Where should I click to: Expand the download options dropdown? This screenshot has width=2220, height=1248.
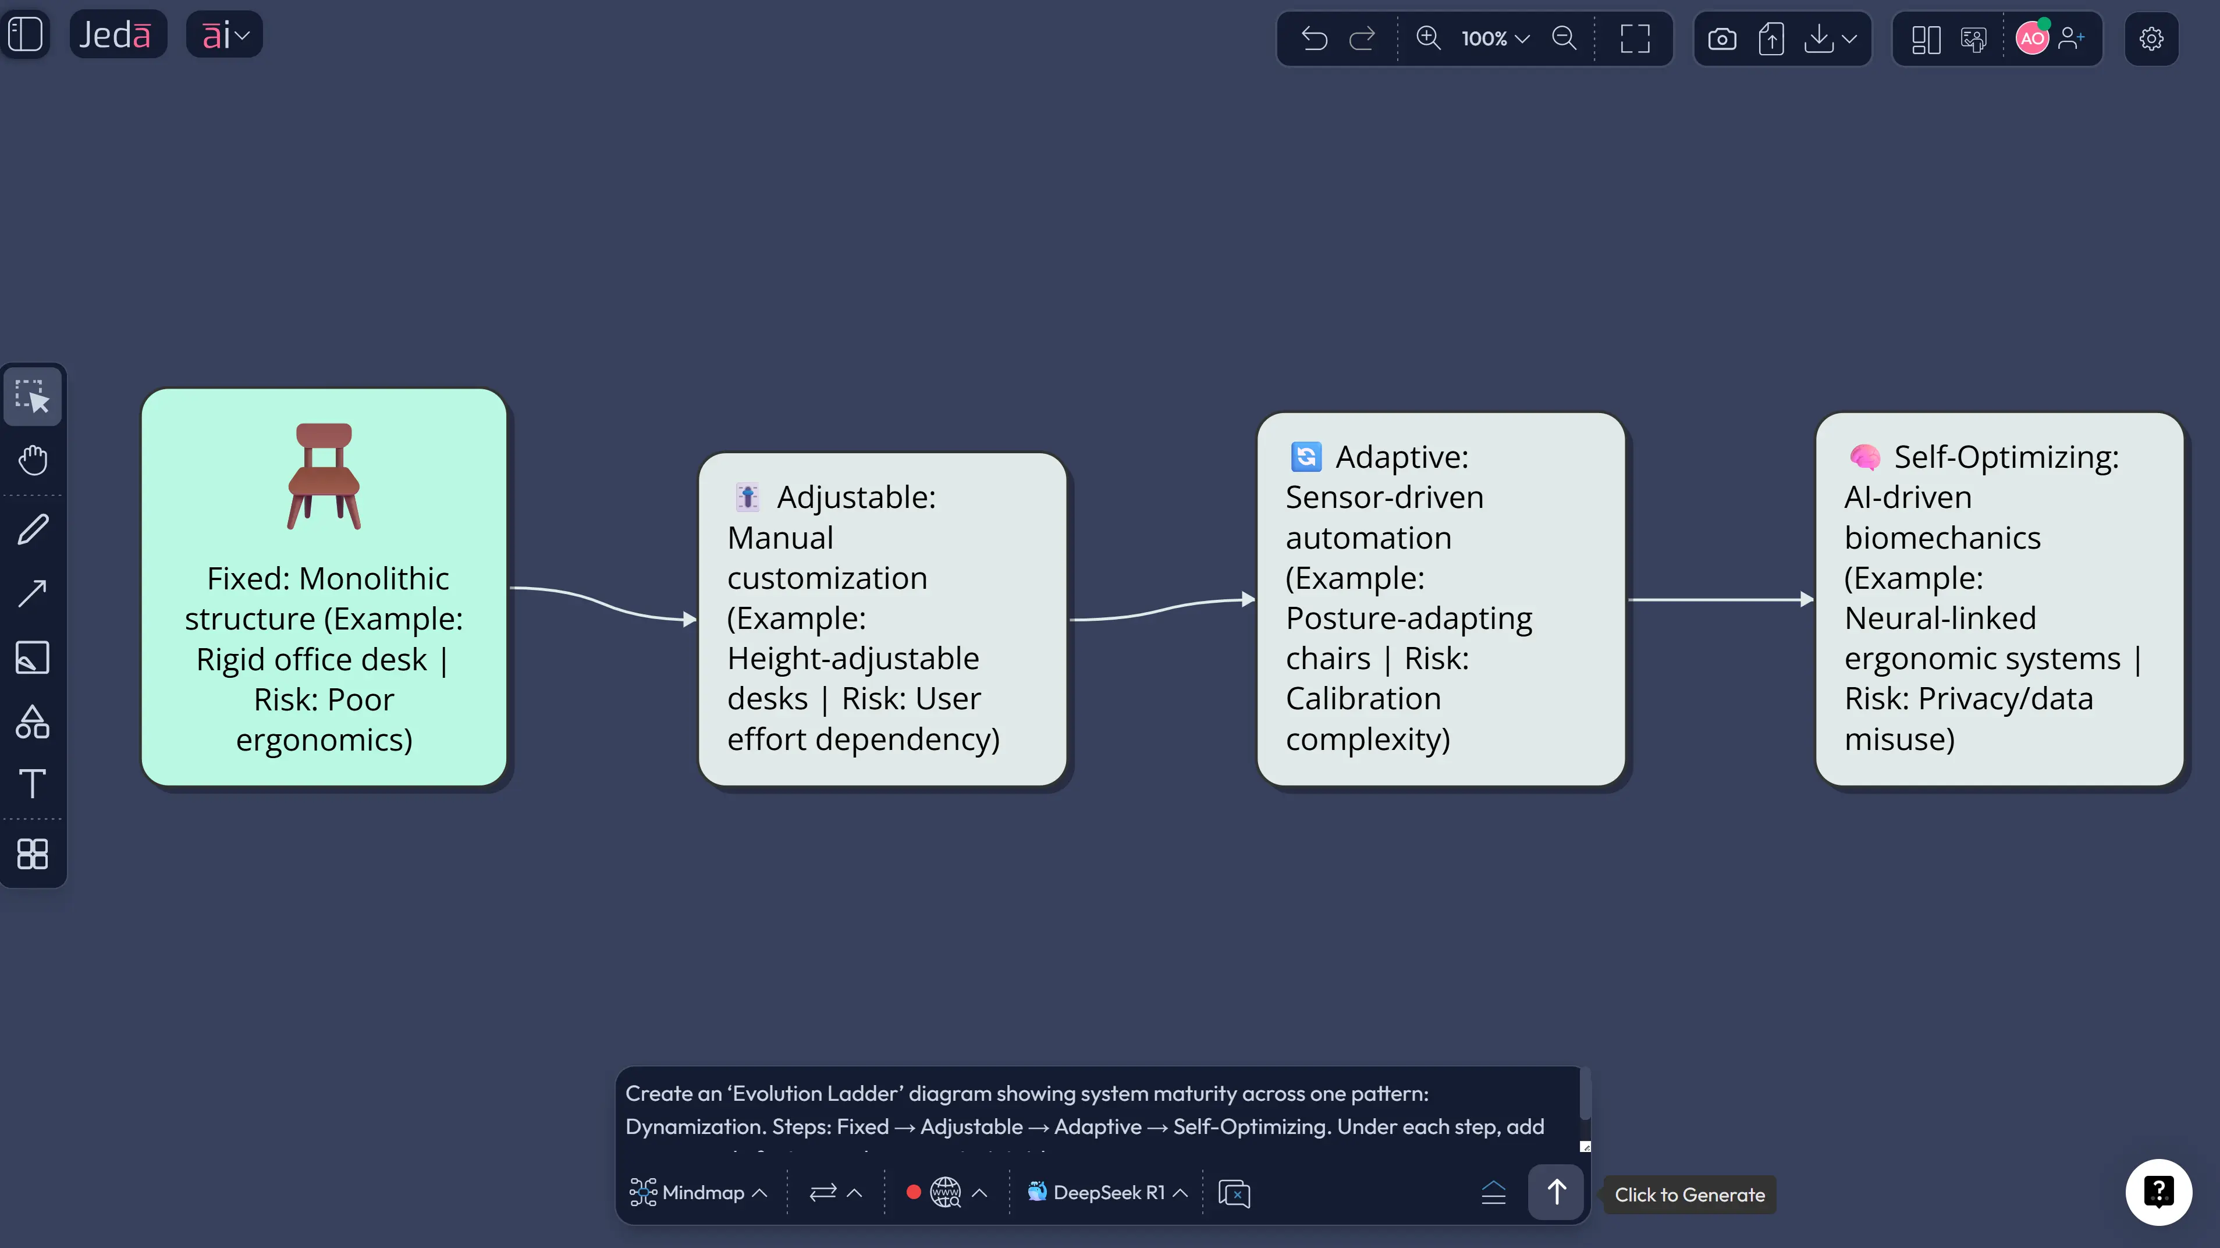click(1849, 39)
